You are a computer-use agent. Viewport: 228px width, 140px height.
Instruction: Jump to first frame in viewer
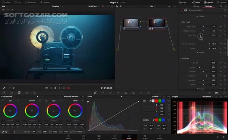(x=47, y=88)
